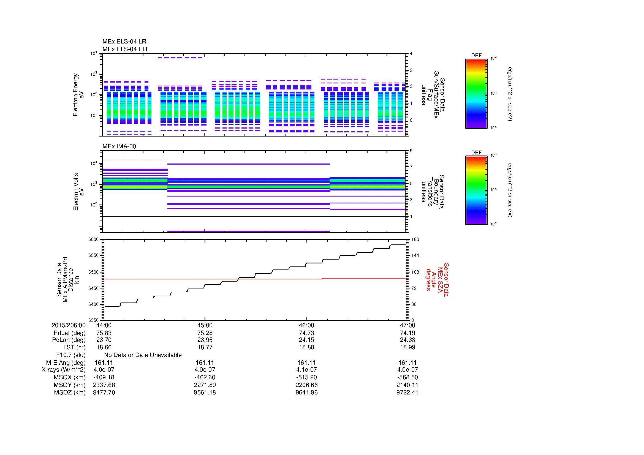Click the 'M-E Ang (deg)' row label

(x=66, y=363)
